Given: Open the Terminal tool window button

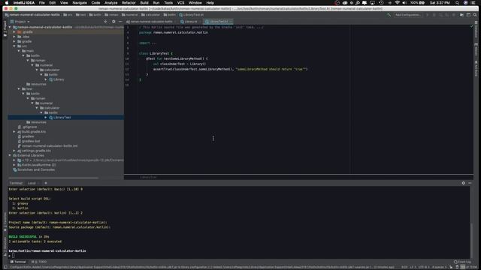Looking at the screenshot, I should (18, 262).
